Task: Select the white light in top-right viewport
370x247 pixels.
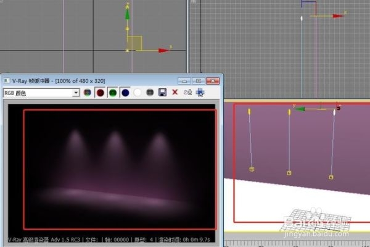Action: point(302,19)
